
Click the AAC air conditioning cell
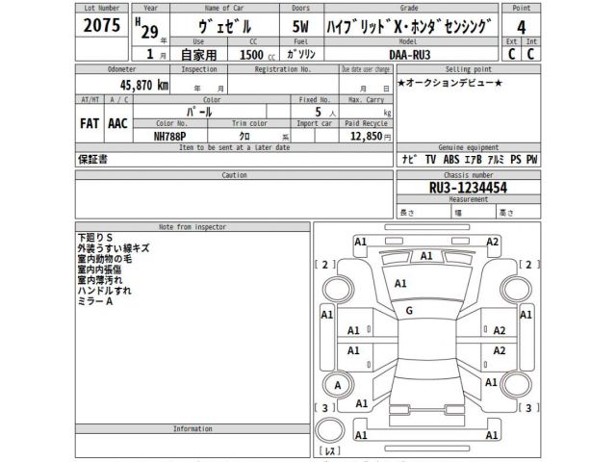click(x=118, y=125)
